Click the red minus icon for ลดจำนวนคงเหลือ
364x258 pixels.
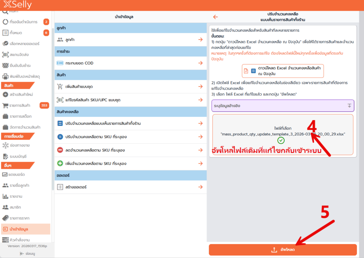[x=60, y=150]
